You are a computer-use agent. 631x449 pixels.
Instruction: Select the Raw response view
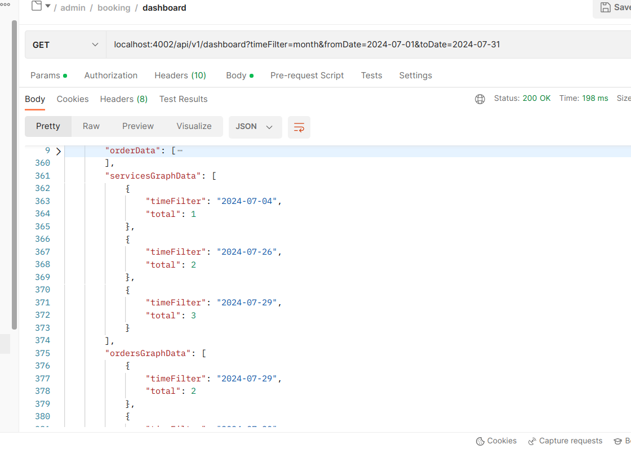(x=91, y=126)
